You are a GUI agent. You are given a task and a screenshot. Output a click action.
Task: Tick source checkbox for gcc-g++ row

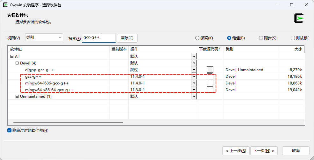pyautogui.click(x=210, y=76)
